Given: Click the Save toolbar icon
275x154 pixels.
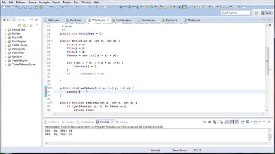Looking at the screenshot, I should 20,7.
